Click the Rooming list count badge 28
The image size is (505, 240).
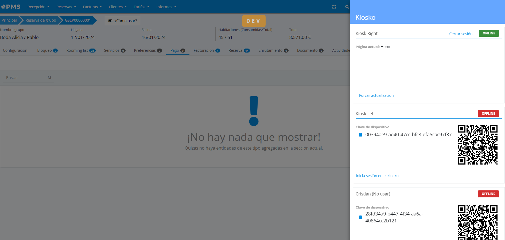click(x=92, y=51)
